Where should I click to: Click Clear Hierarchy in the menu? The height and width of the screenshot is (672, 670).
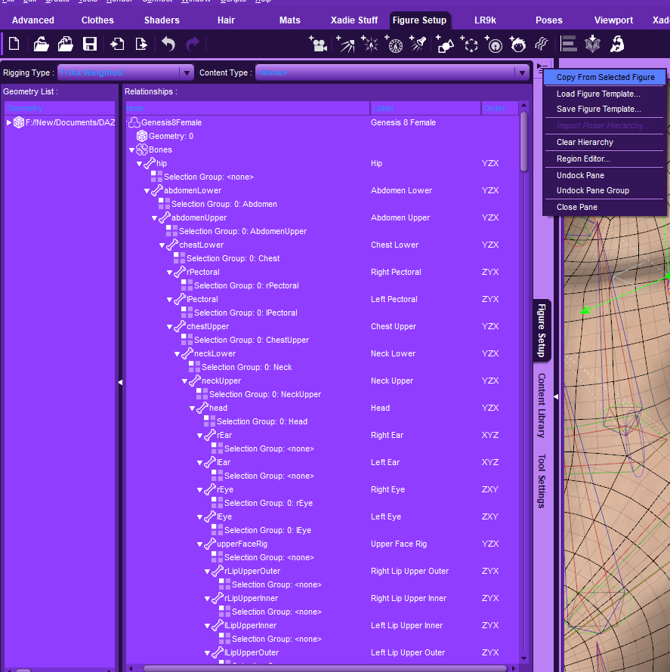(x=585, y=142)
